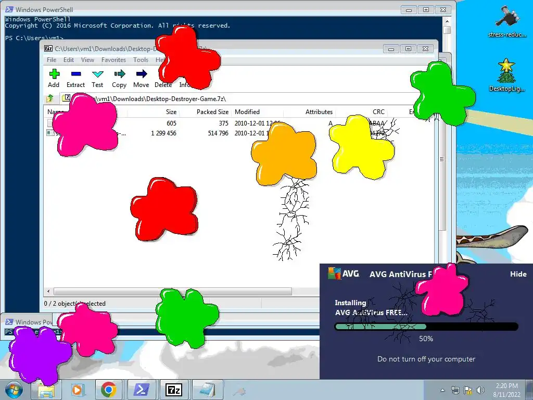The height and width of the screenshot is (400, 533).
Task: Open the Edit menu in 7-Zip
Action: [68, 60]
